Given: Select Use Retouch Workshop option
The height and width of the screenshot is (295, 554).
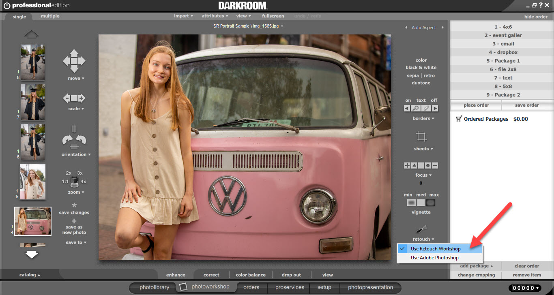Looking at the screenshot, I should (x=436, y=249).
